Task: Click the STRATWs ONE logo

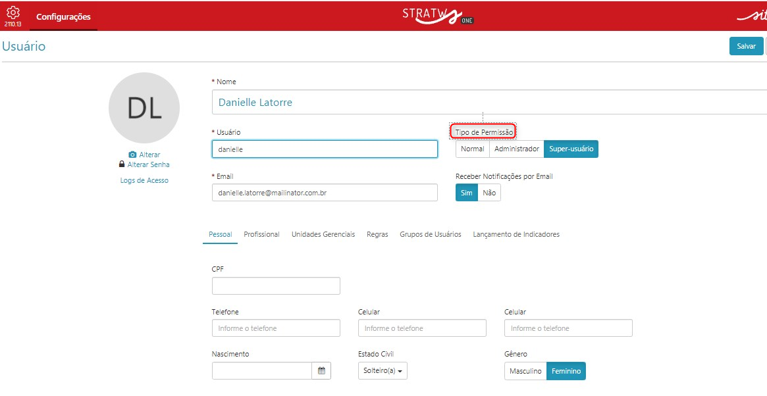Action: coord(438,16)
